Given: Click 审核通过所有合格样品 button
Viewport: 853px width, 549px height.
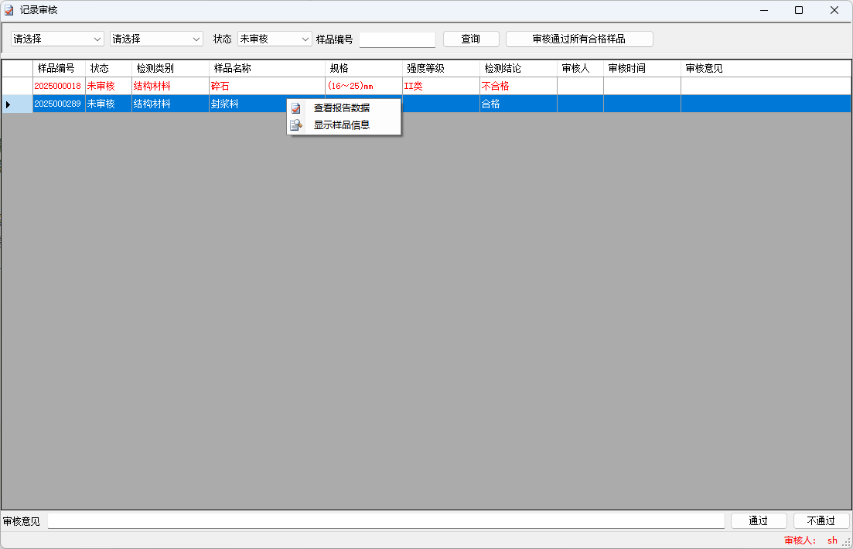Looking at the screenshot, I should (579, 39).
